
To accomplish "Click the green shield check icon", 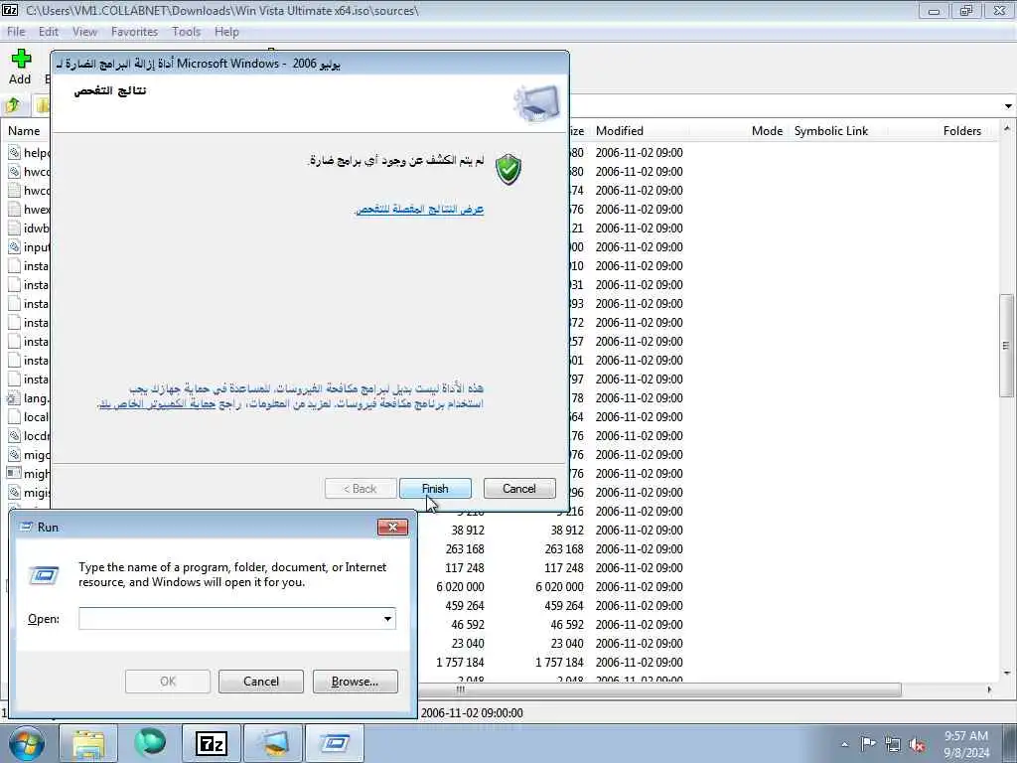I will point(508,169).
